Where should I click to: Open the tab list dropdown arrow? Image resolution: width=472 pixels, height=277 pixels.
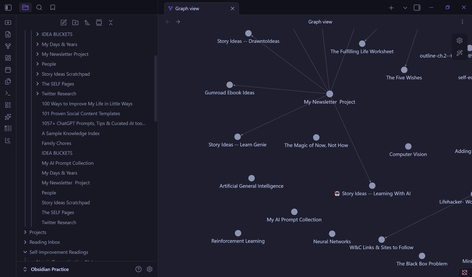tap(405, 8)
